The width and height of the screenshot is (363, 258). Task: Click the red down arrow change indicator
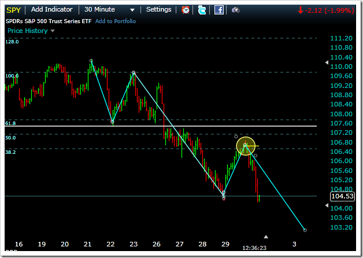[x=301, y=10]
